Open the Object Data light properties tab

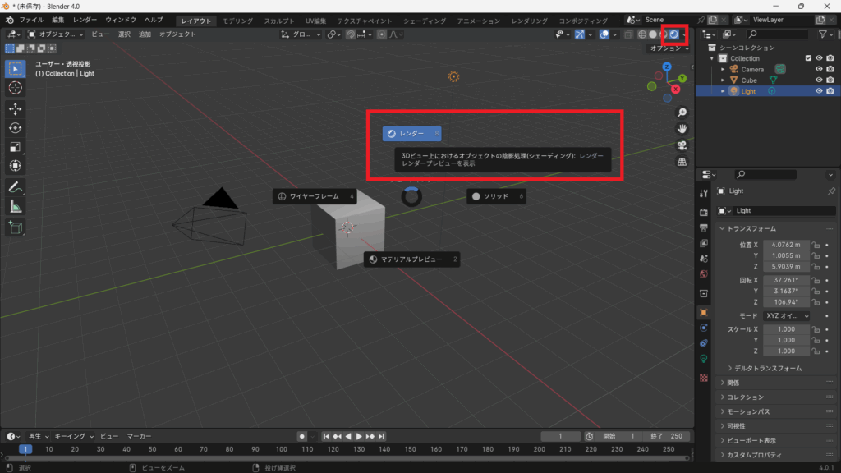pos(704,359)
